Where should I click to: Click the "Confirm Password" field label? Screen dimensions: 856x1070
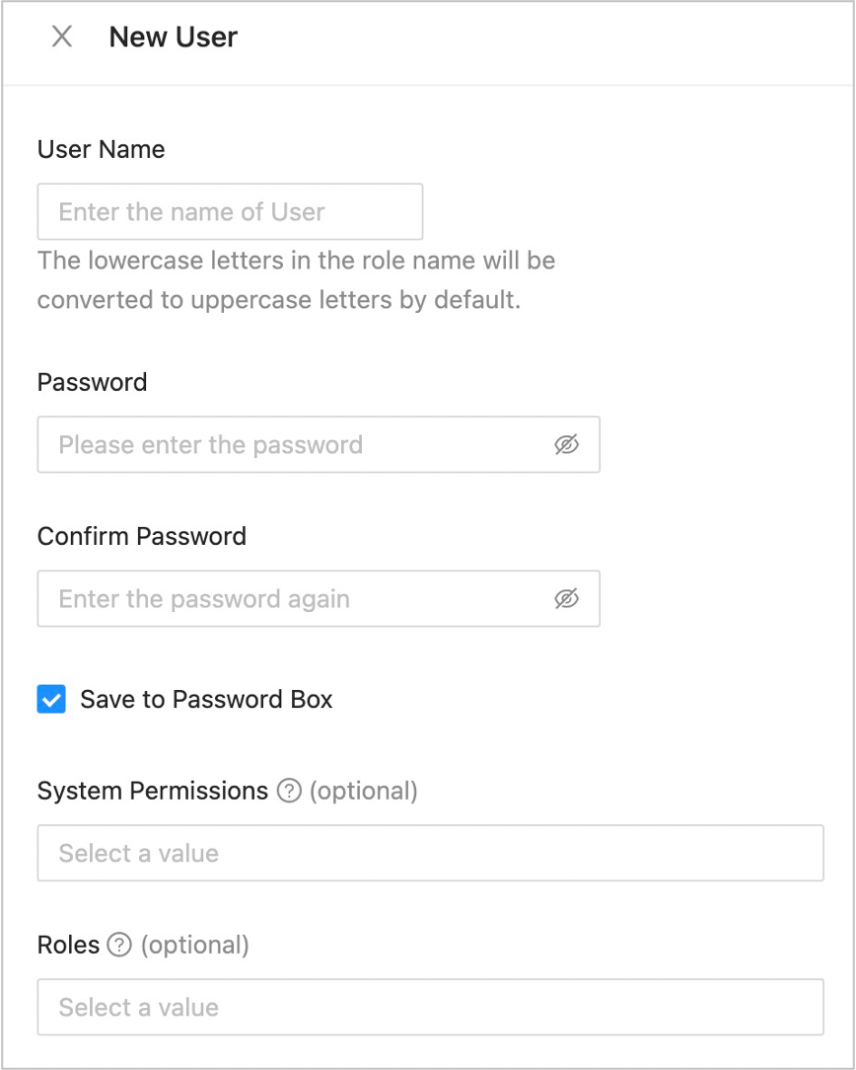pos(142,536)
